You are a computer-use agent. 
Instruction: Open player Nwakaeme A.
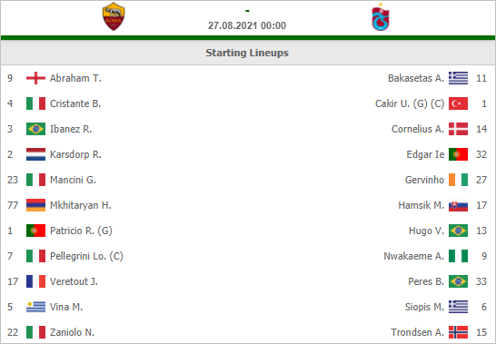coord(413,256)
